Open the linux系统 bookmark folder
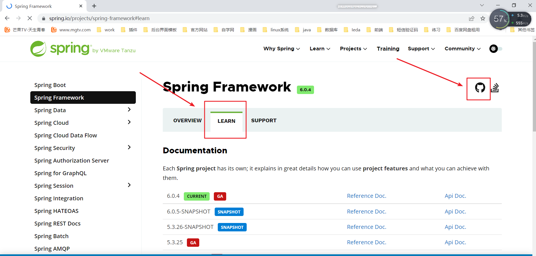Viewport: 536px width, 256px height. [276, 30]
